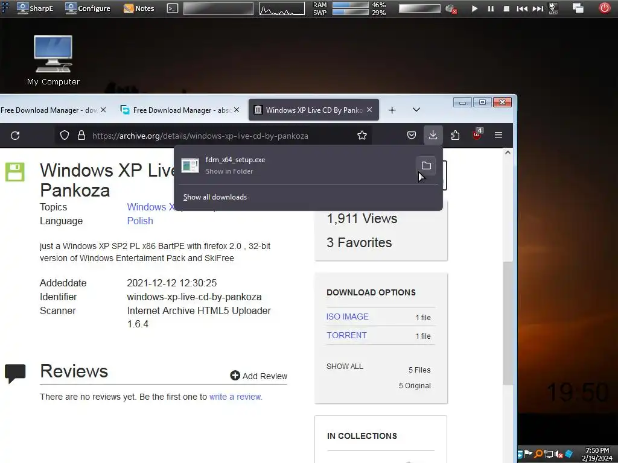
Task: Skip to next track
Action: coord(538,8)
